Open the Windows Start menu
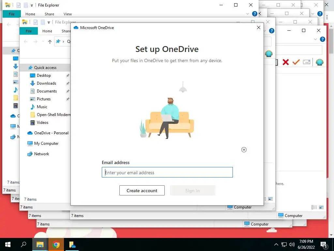This screenshot has height=251, width=334. 8,244
